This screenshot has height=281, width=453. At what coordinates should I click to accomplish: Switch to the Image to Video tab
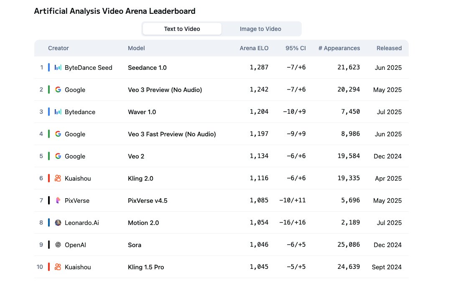[260, 29]
